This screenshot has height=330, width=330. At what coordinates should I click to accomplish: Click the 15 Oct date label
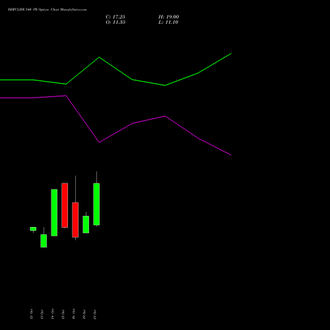pyautogui.click(x=63, y=314)
